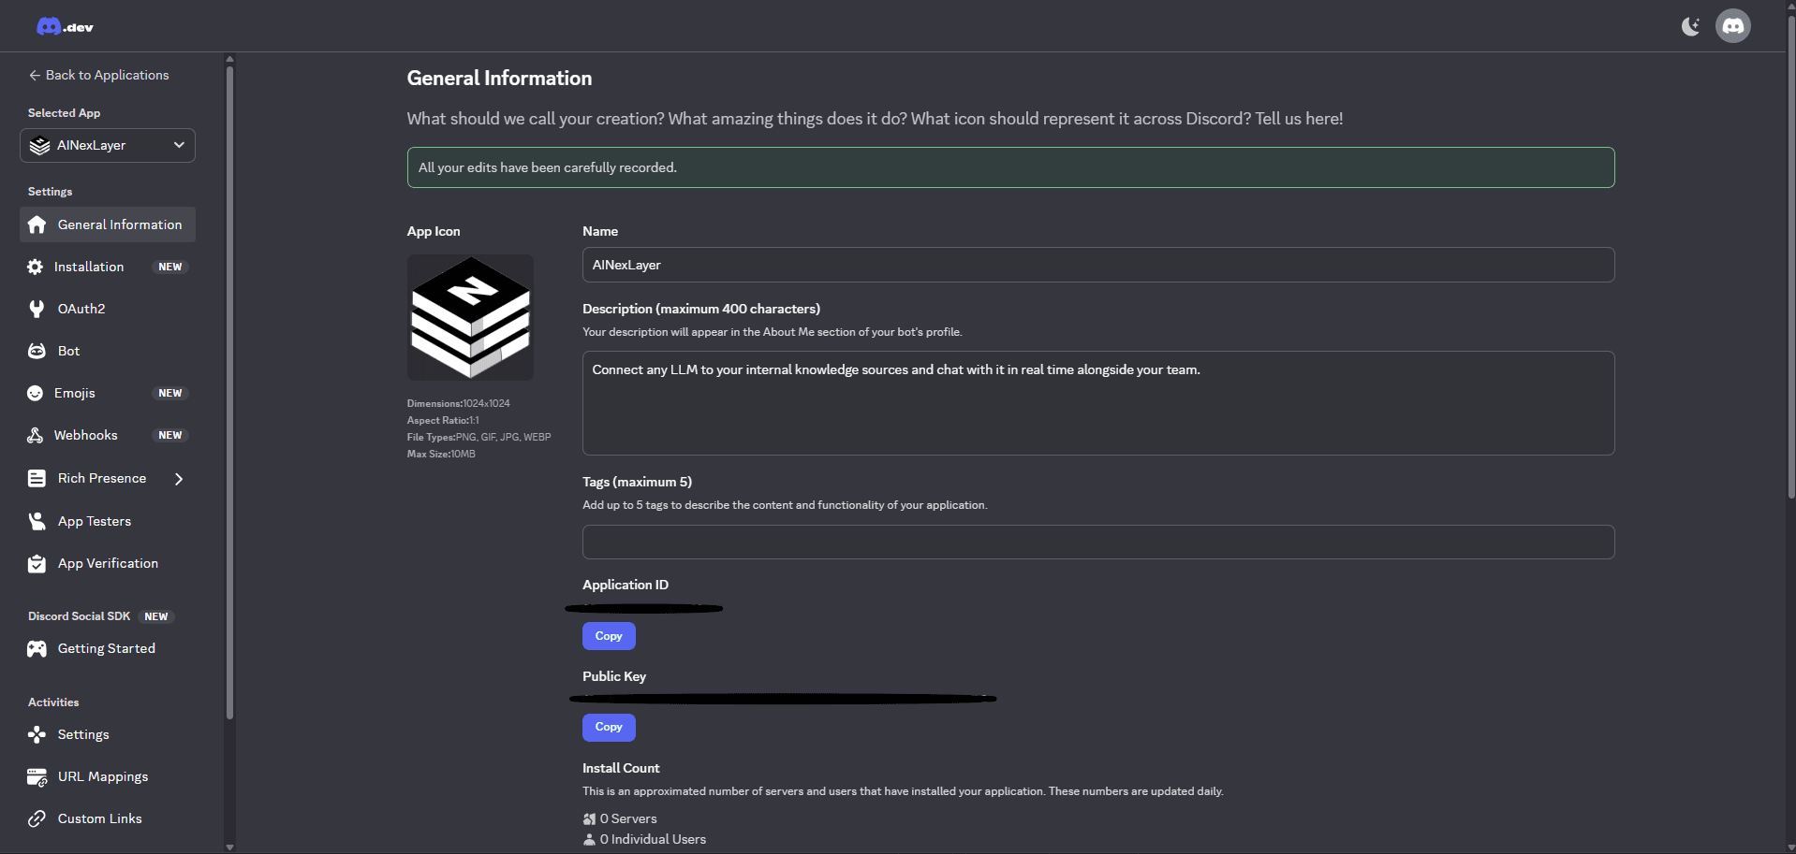Toggle dark mode with the moon icon
Image resolution: width=1796 pixels, height=854 pixels.
click(x=1690, y=26)
